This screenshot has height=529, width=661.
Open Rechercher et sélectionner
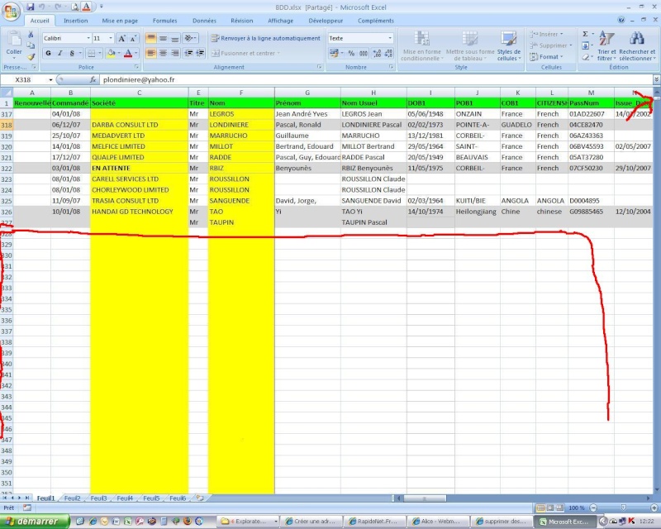click(x=636, y=40)
